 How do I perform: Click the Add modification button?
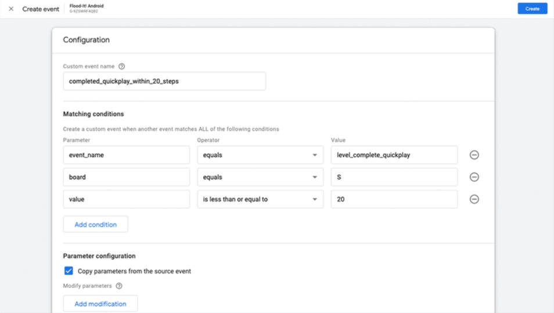[x=100, y=304]
